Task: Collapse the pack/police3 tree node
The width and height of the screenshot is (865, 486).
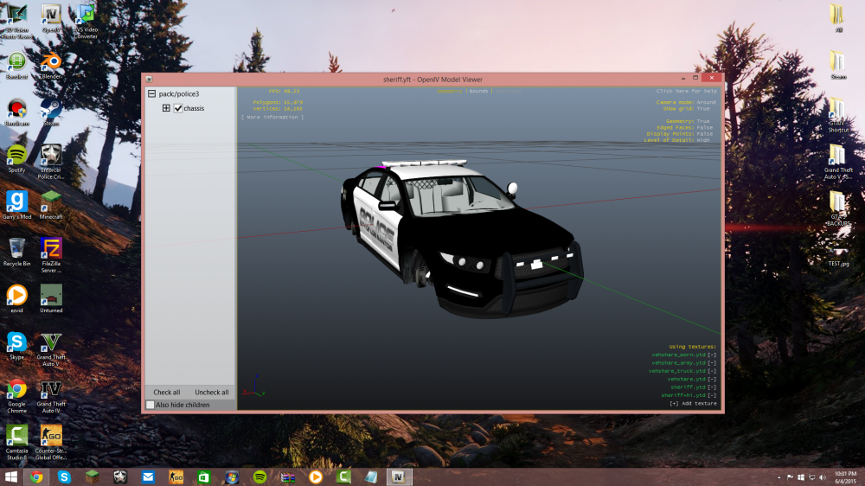Action: point(151,93)
